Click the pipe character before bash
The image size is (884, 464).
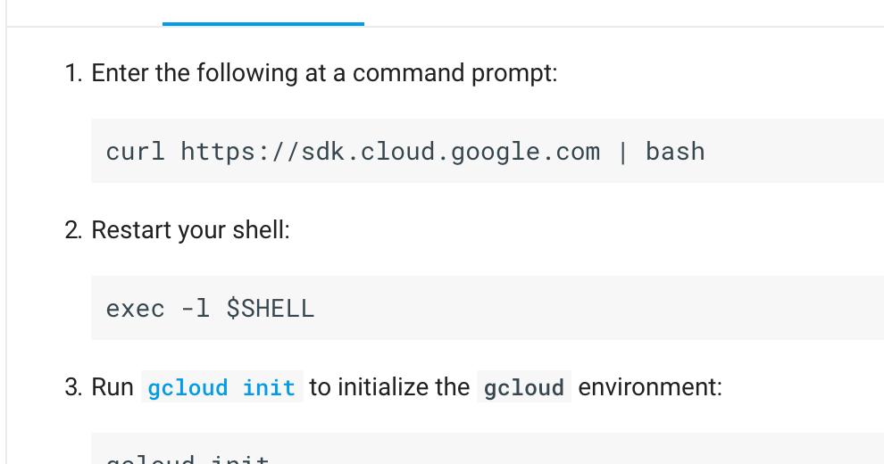pos(623,152)
